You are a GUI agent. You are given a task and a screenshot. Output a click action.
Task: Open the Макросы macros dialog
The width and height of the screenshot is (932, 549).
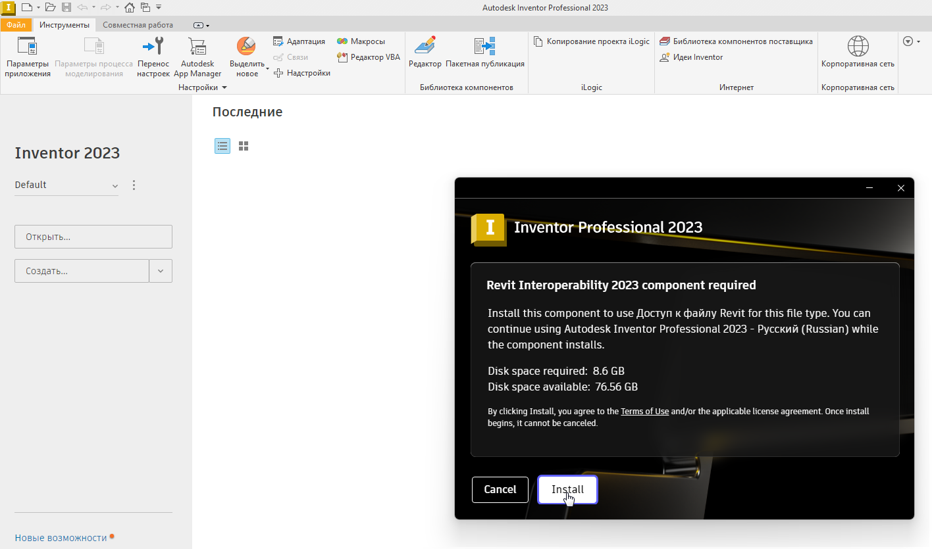[361, 41]
